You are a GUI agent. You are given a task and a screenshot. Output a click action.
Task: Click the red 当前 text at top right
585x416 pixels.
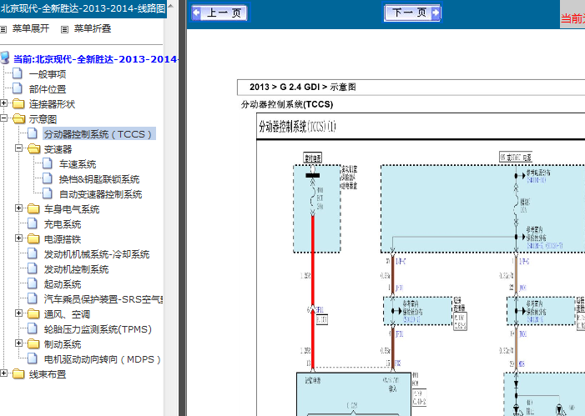(572, 18)
